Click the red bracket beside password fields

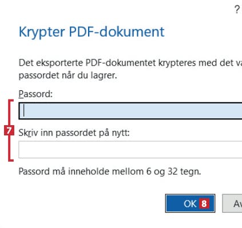coord(11,130)
